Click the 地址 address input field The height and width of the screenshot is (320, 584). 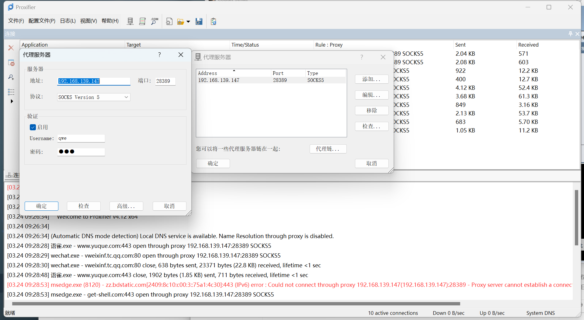94,81
